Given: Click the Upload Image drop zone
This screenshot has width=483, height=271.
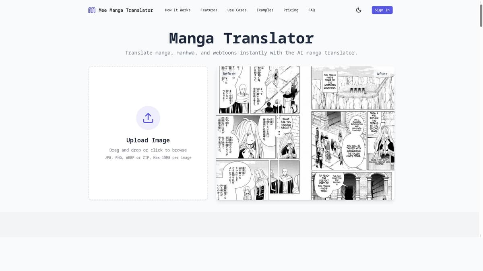Looking at the screenshot, I should (x=148, y=133).
